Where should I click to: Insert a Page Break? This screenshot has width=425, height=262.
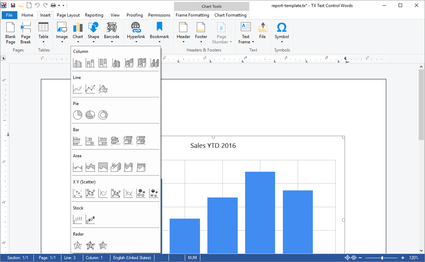[x=26, y=33]
